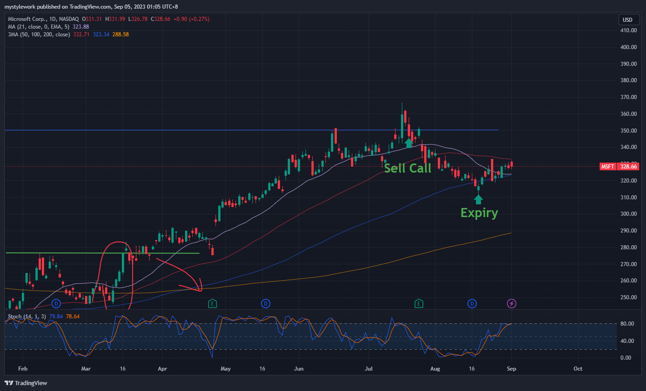This screenshot has height=391, width=646.
Task: Click the 300.00 price axis label
Action: (x=628, y=214)
